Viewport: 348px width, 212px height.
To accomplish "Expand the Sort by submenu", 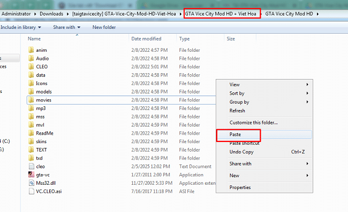I will click(307, 93).
